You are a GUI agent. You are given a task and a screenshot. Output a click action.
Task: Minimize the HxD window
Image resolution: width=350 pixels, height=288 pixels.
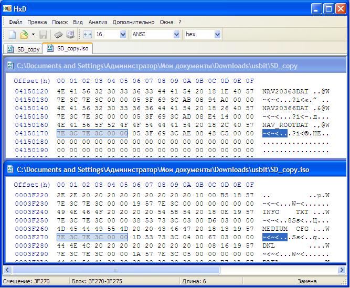[316, 9]
